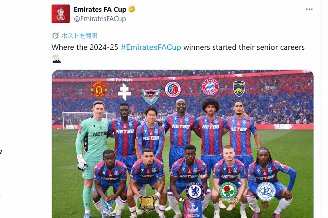Click the gold verified badge beside Emirates FA Cup
The width and height of the screenshot is (328, 218).
(x=132, y=9)
